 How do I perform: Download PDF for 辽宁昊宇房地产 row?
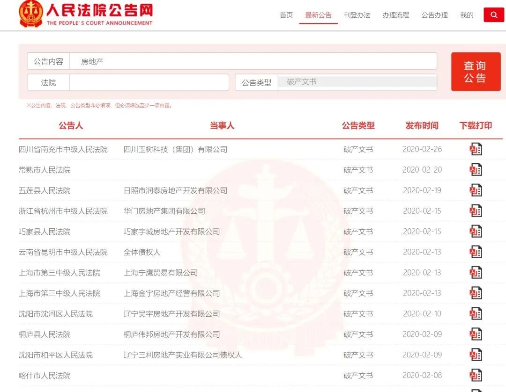[x=476, y=314]
